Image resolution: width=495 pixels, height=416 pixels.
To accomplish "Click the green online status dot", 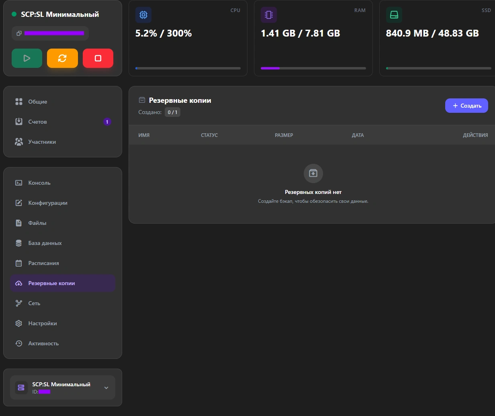I will pos(14,14).
